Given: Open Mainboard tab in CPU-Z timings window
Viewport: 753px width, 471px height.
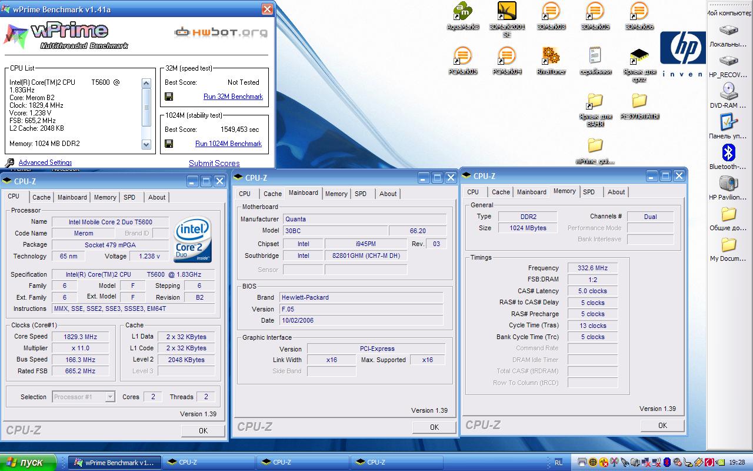Looking at the screenshot, I should [532, 192].
